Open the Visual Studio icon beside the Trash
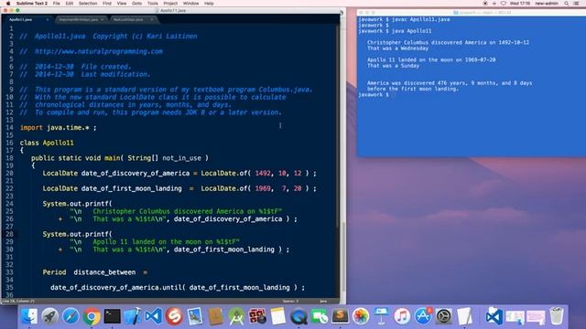 tap(494, 316)
